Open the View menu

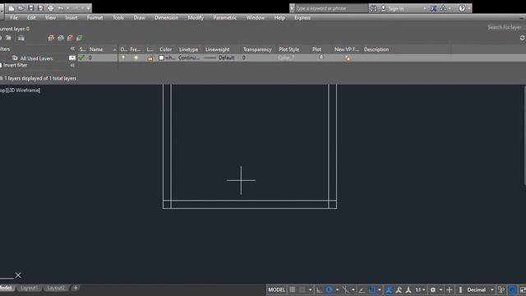(x=50, y=18)
